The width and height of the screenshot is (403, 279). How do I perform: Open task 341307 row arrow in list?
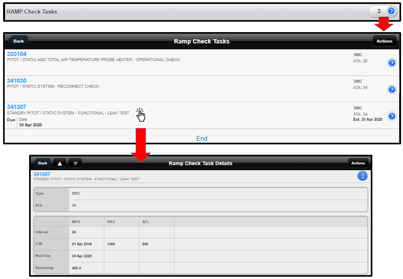tap(392, 116)
